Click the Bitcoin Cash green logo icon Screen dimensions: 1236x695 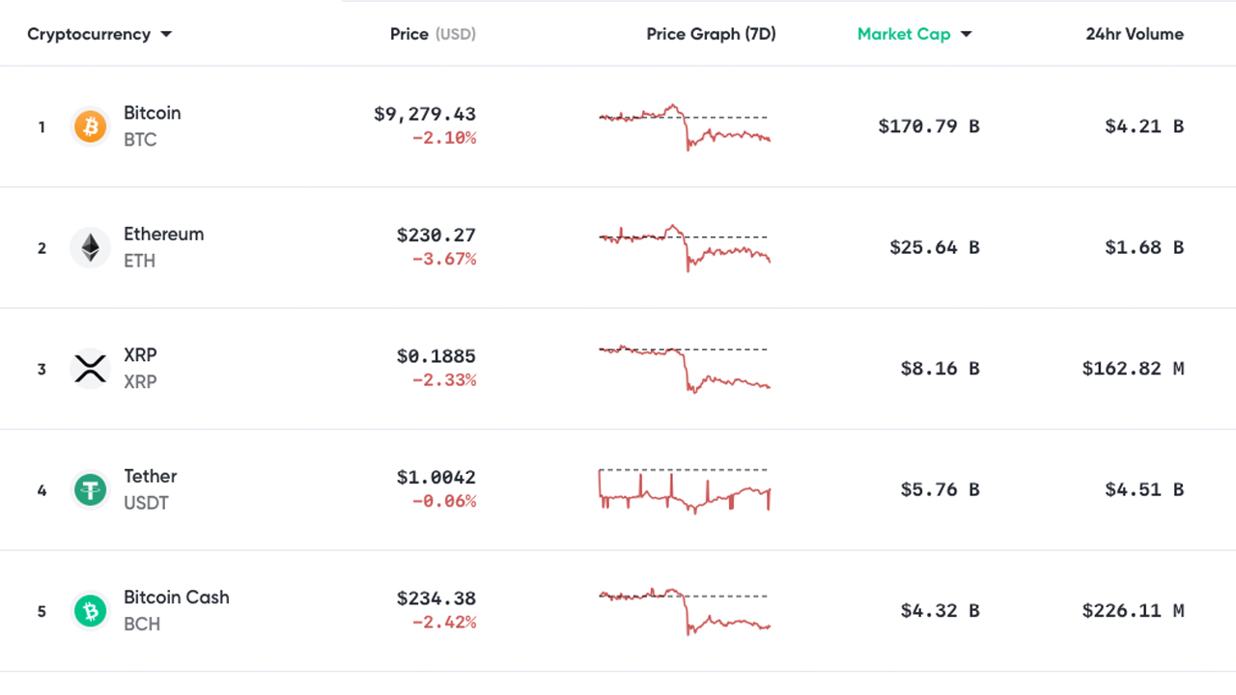click(x=90, y=610)
